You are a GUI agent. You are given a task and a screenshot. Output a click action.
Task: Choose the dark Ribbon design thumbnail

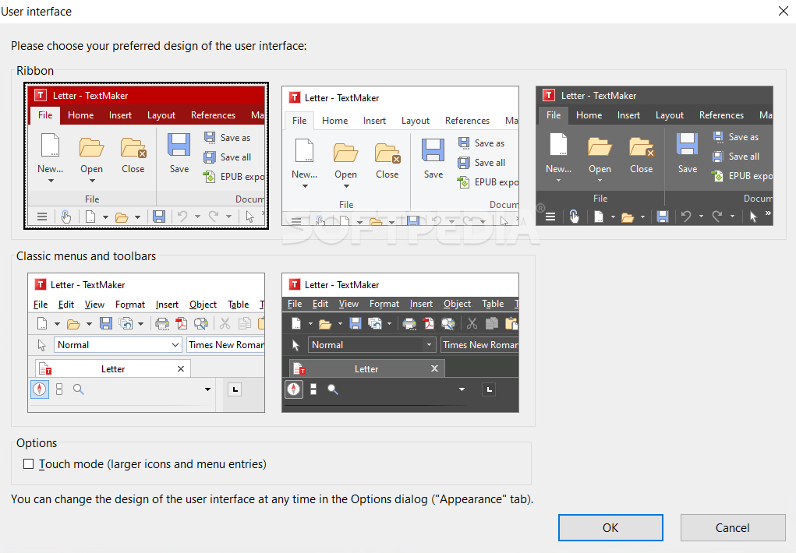[x=654, y=156]
